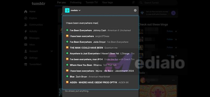Image resolution: width=210 pixels, height=97 pixels.
Task: Click the Communities people icon
Action: (x=26, y=25)
